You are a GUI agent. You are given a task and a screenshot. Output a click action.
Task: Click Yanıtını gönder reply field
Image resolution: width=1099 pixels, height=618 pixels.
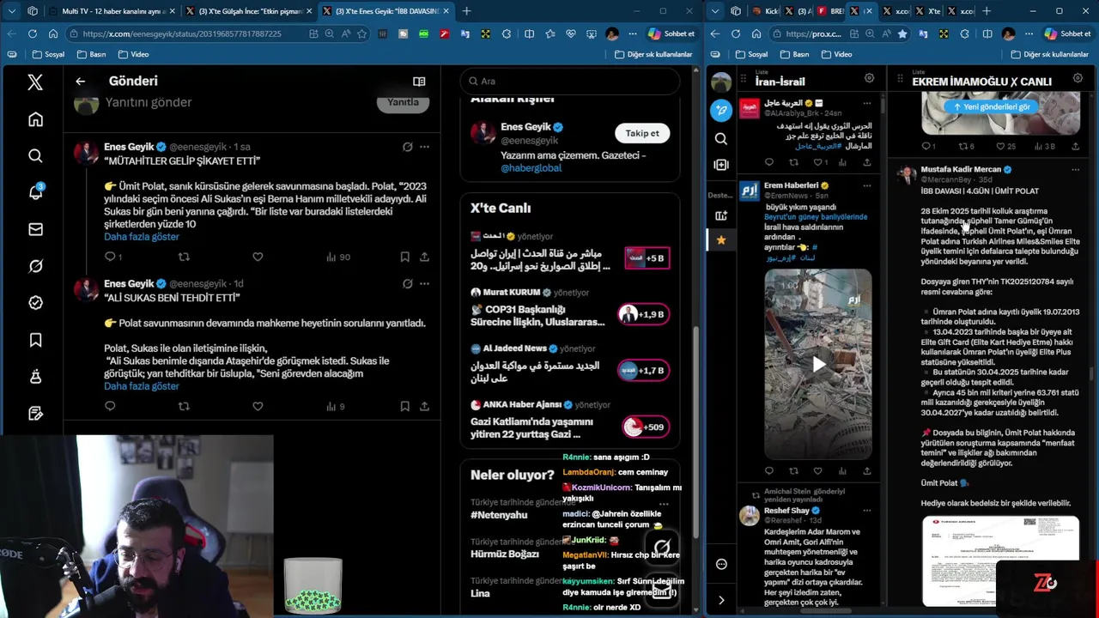pos(149,102)
